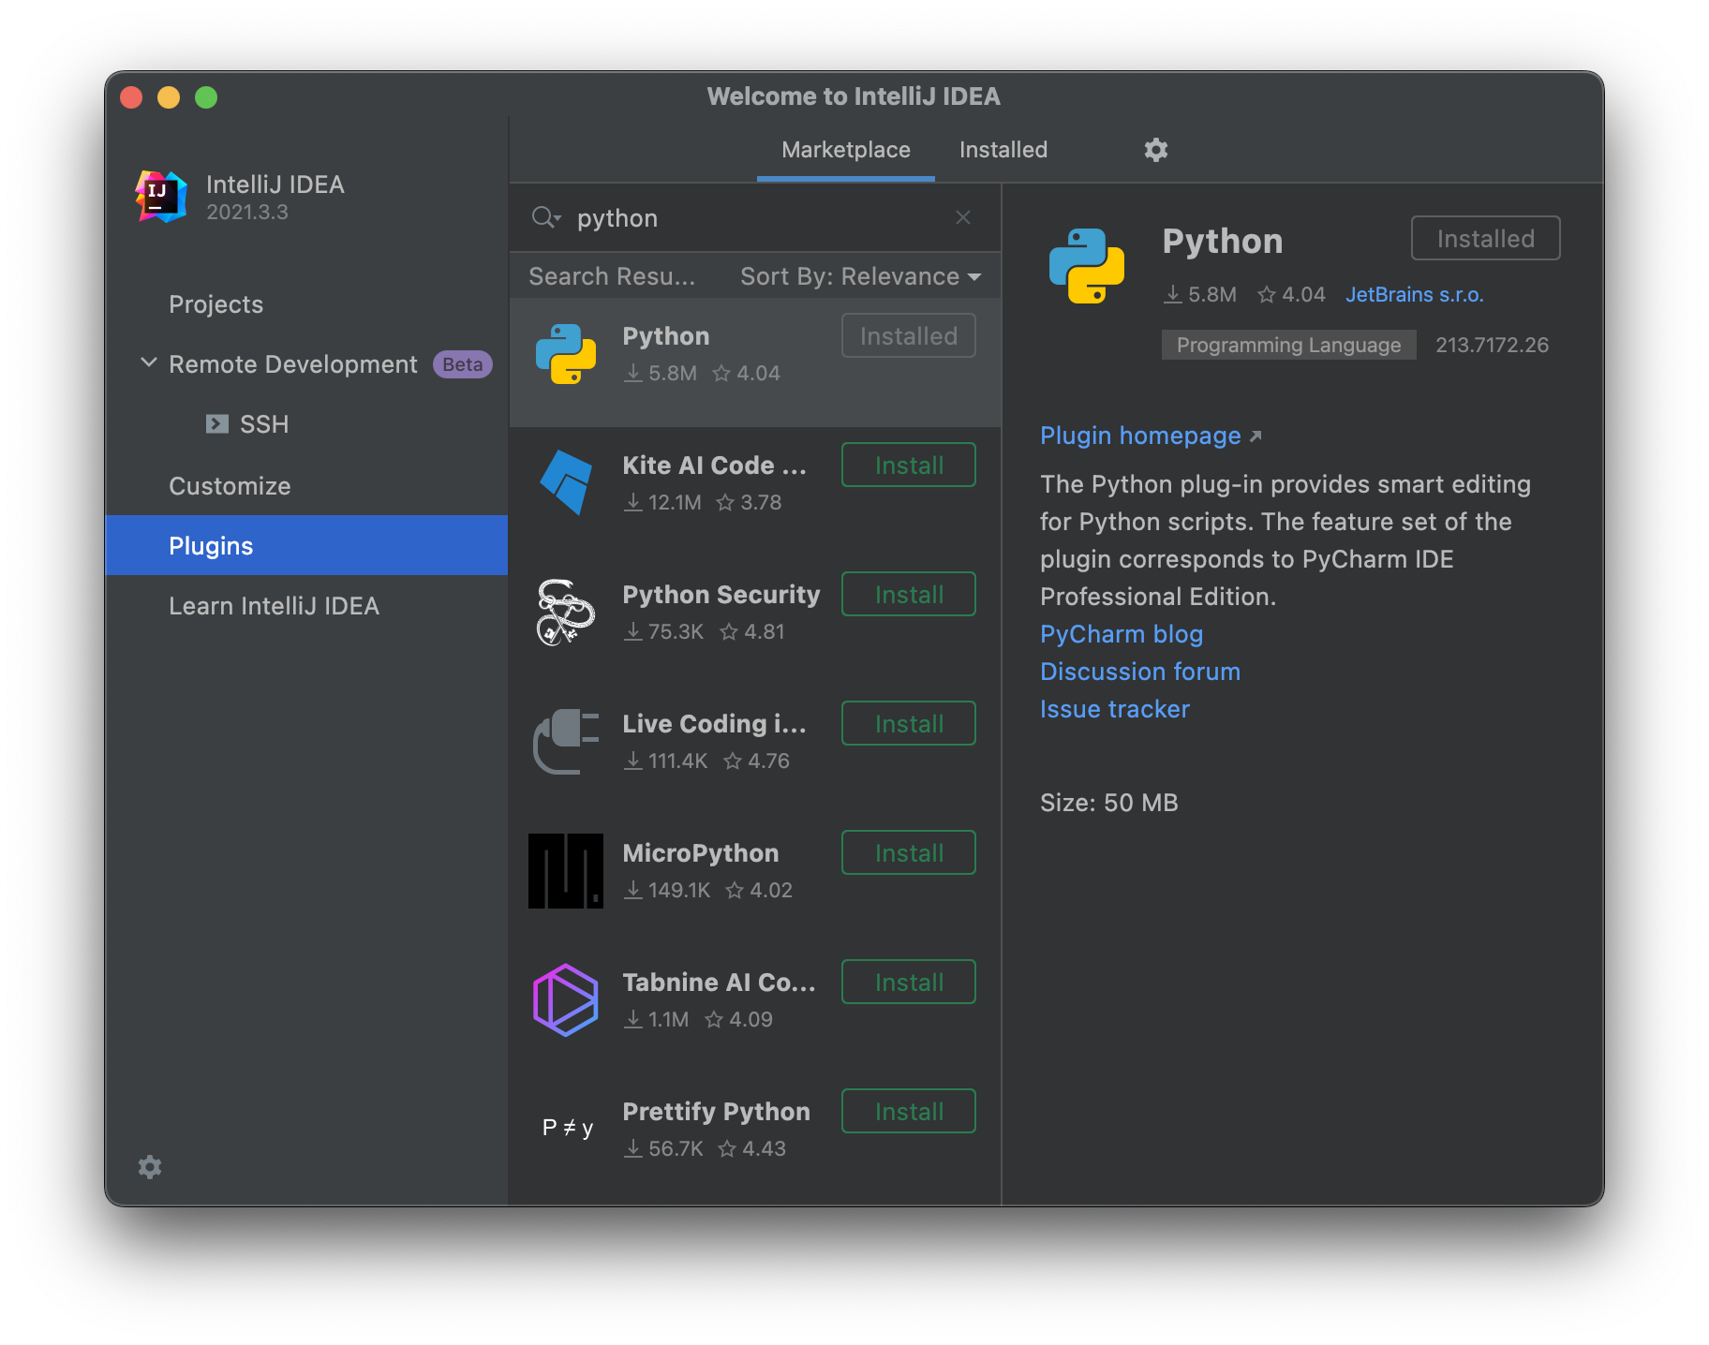Click the IntelliJ IDEA logo icon
The height and width of the screenshot is (1345, 1709).
pyautogui.click(x=161, y=196)
